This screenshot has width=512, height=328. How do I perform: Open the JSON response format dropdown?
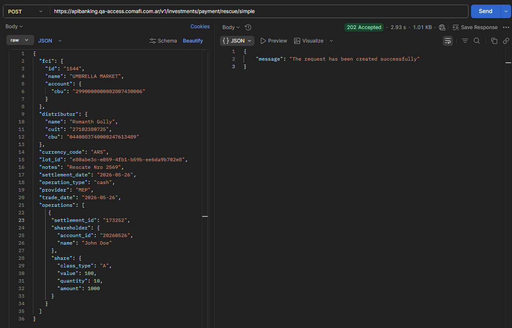click(x=237, y=41)
